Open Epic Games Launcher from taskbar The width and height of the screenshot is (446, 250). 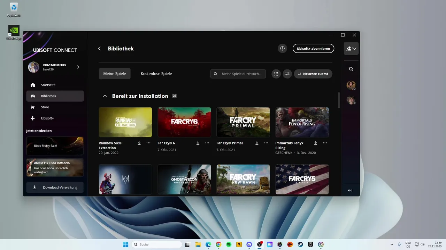310,244
